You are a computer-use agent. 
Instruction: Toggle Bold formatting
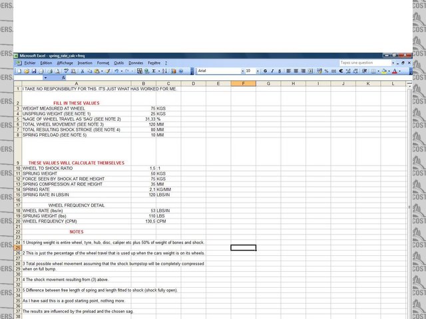pyautogui.click(x=264, y=70)
